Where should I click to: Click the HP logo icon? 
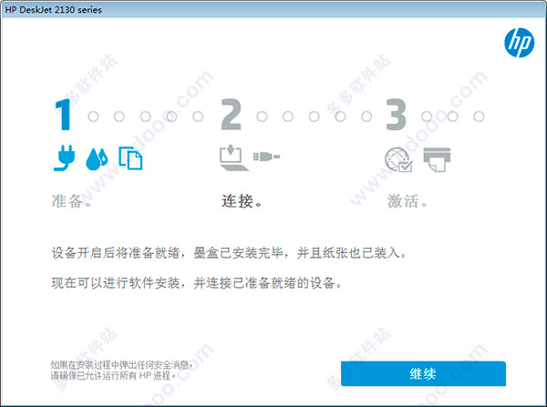click(519, 43)
